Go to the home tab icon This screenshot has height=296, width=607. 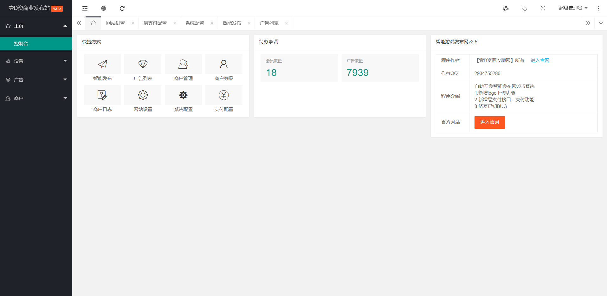pos(93,23)
